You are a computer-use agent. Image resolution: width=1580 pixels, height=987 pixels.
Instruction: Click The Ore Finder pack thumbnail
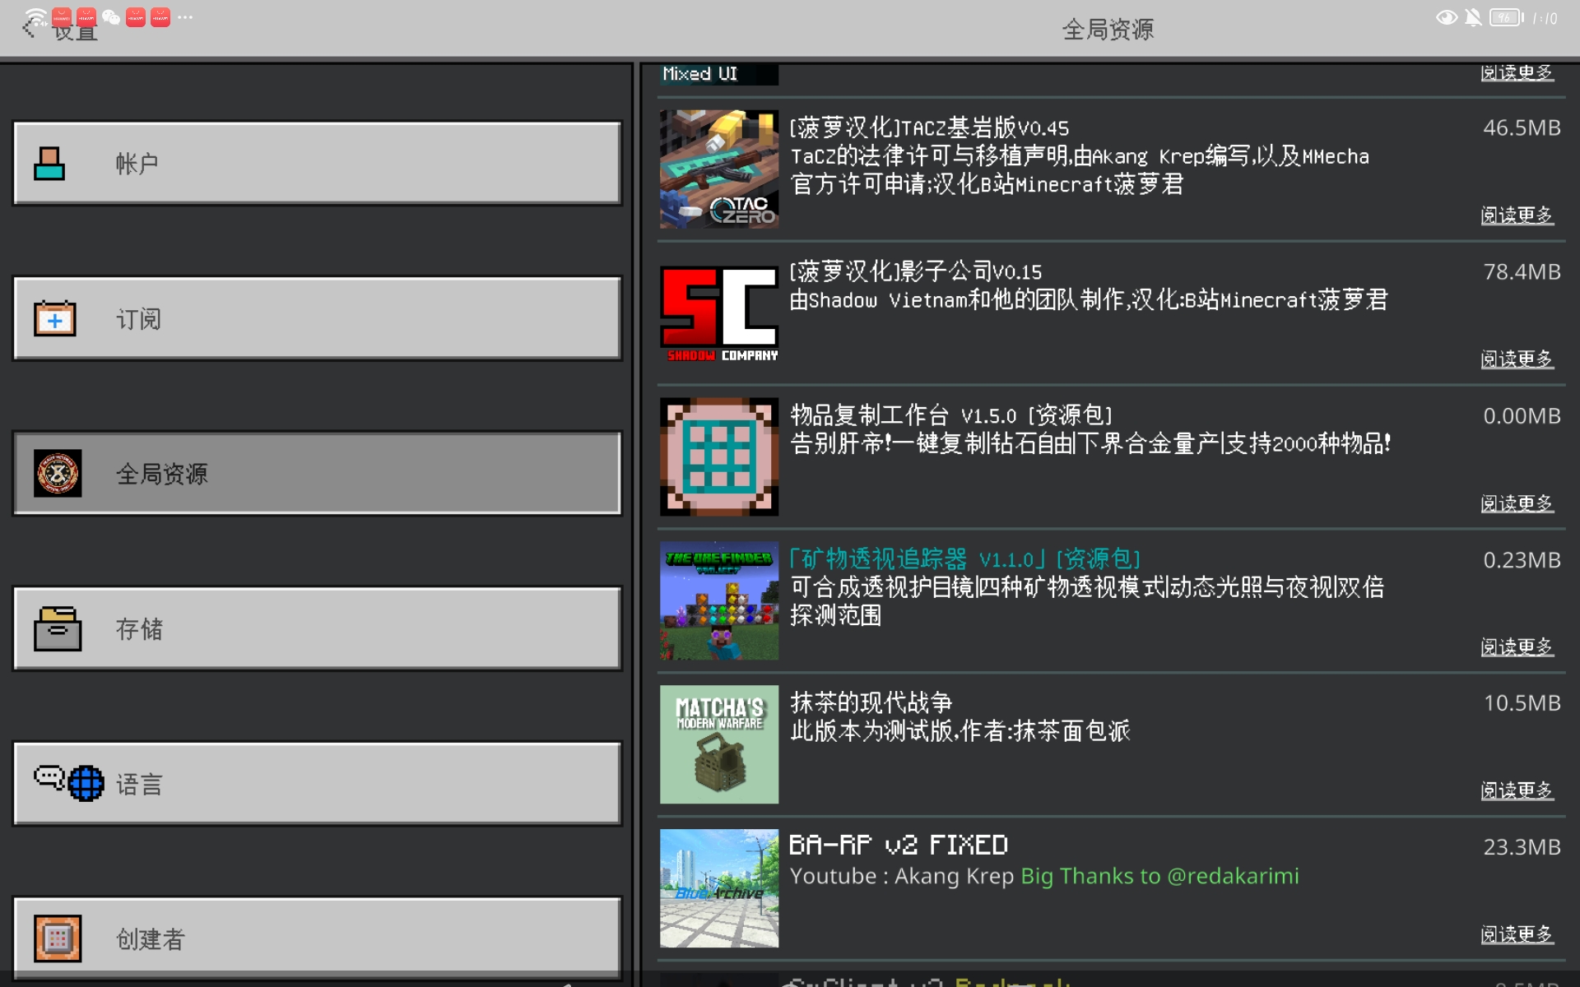pyautogui.click(x=718, y=600)
